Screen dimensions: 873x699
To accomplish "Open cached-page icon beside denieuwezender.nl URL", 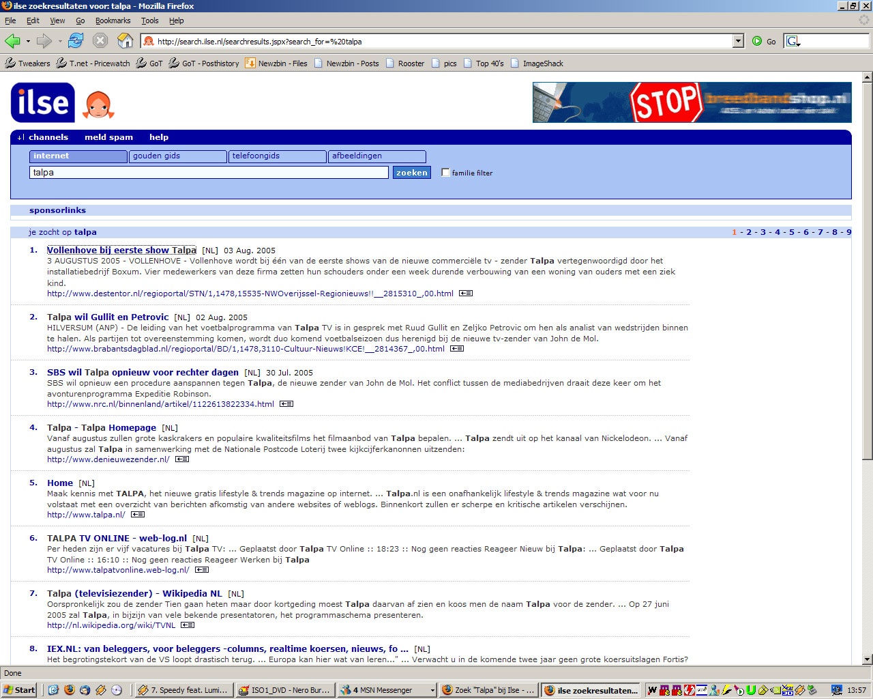I will (181, 459).
